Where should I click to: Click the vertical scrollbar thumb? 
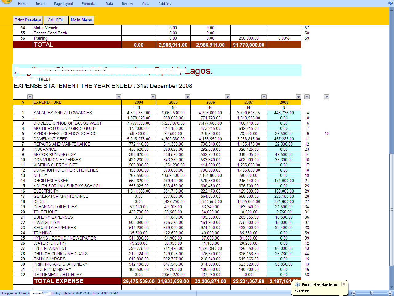coord(392,210)
